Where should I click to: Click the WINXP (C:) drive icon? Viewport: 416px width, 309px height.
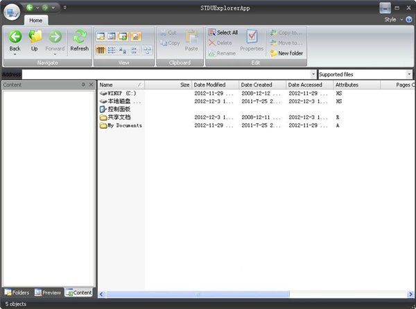[103, 94]
